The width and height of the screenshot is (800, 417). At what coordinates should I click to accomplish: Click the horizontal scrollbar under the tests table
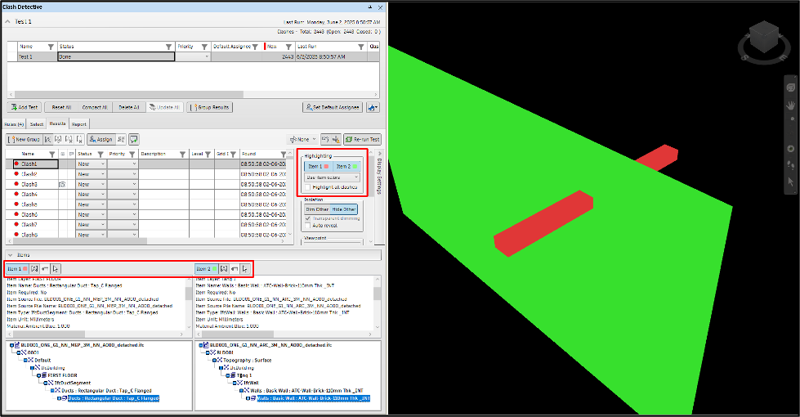129,94
